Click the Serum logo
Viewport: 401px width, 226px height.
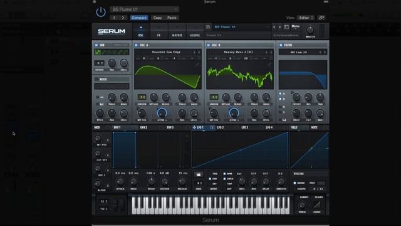tap(112, 31)
